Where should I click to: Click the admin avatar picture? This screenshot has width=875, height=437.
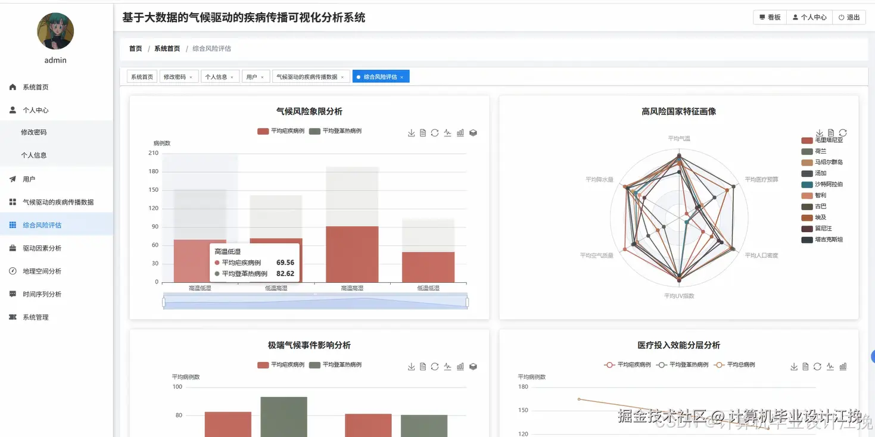pyautogui.click(x=55, y=31)
